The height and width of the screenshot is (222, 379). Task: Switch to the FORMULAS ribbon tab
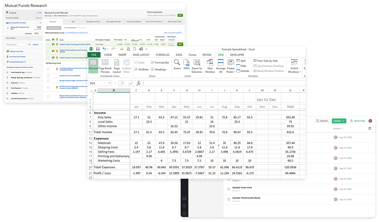click(162, 55)
